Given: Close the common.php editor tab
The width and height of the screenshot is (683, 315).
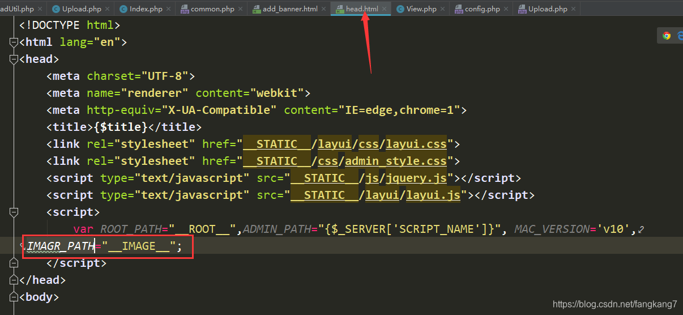Looking at the screenshot, I should [241, 9].
